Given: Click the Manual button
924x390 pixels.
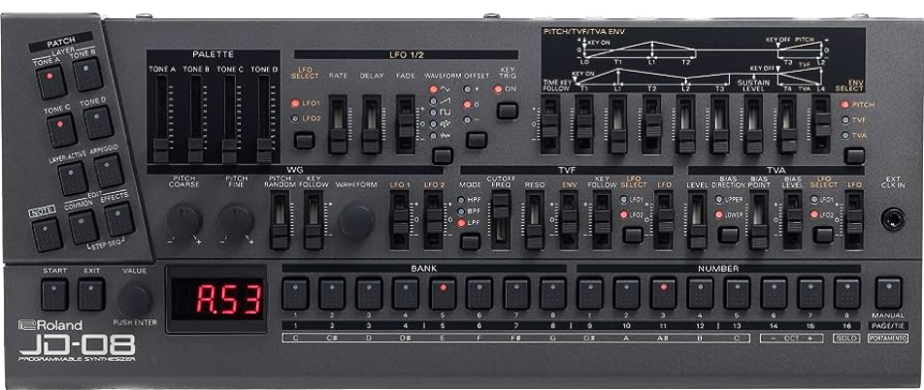Looking at the screenshot, I should (x=889, y=294).
